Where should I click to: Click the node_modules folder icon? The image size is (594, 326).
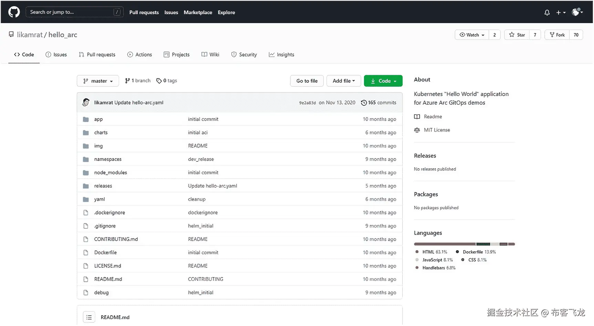coord(86,173)
